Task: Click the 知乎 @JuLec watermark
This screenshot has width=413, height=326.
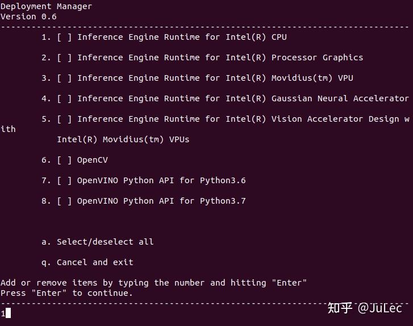Action: click(x=365, y=308)
